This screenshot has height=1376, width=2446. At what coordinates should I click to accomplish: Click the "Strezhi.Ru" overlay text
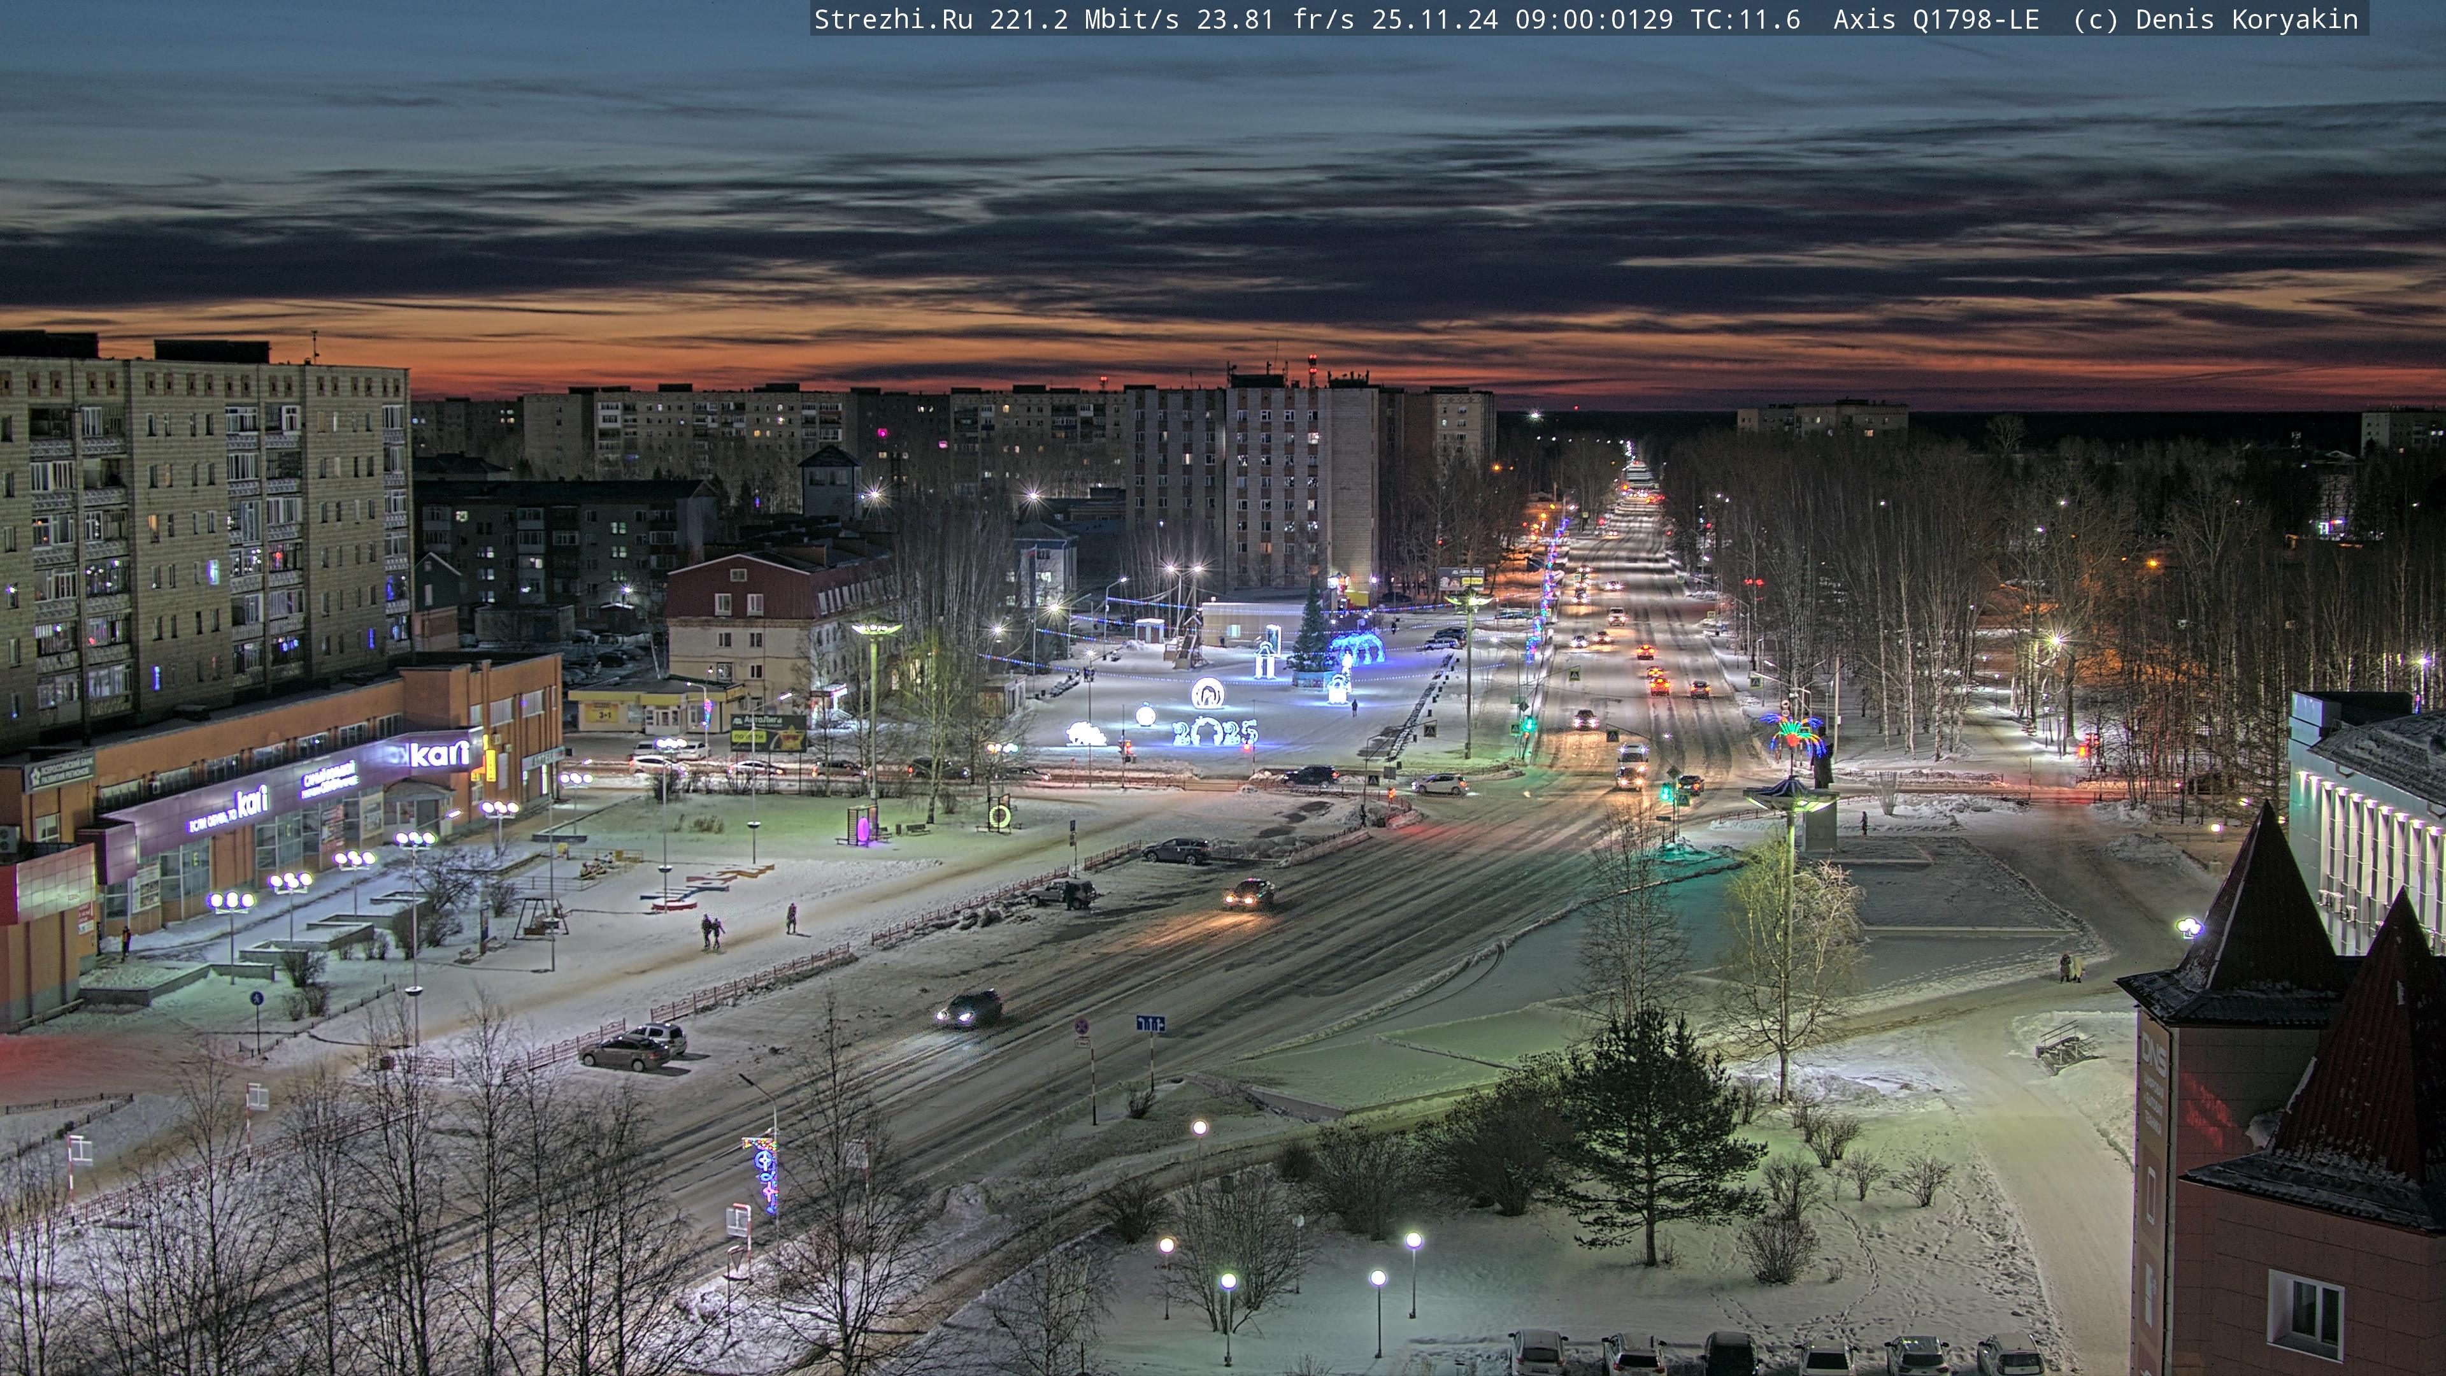tap(894, 19)
